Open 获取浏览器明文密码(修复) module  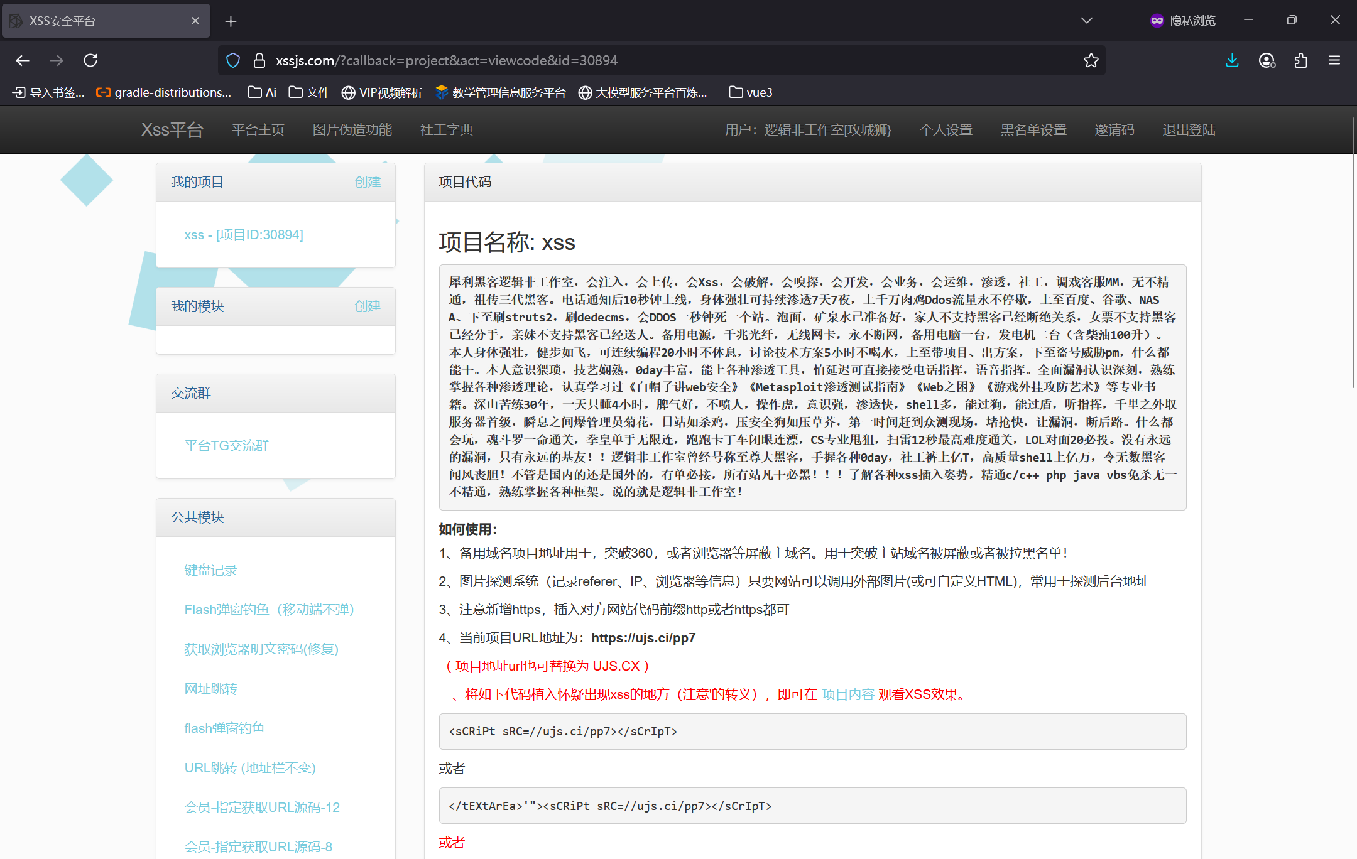(261, 649)
